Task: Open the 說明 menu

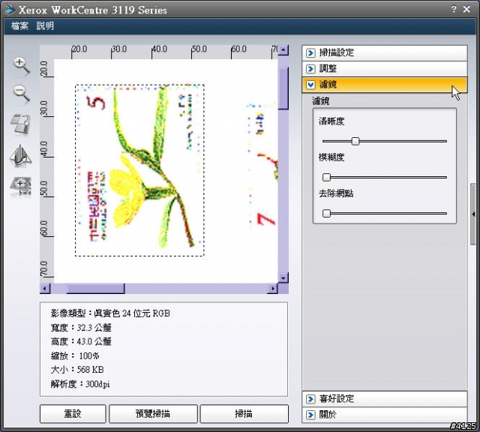Action: [45, 25]
